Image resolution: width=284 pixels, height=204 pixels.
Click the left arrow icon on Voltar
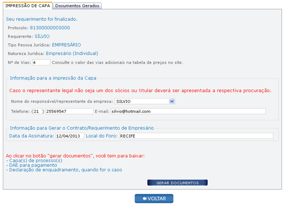pos(145,198)
